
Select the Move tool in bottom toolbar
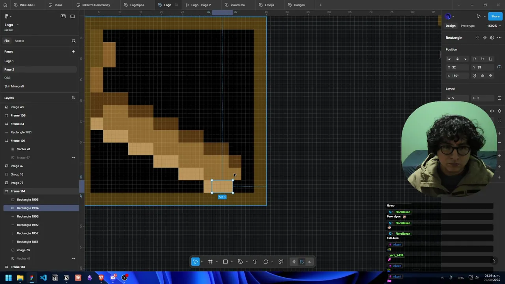[195, 262]
